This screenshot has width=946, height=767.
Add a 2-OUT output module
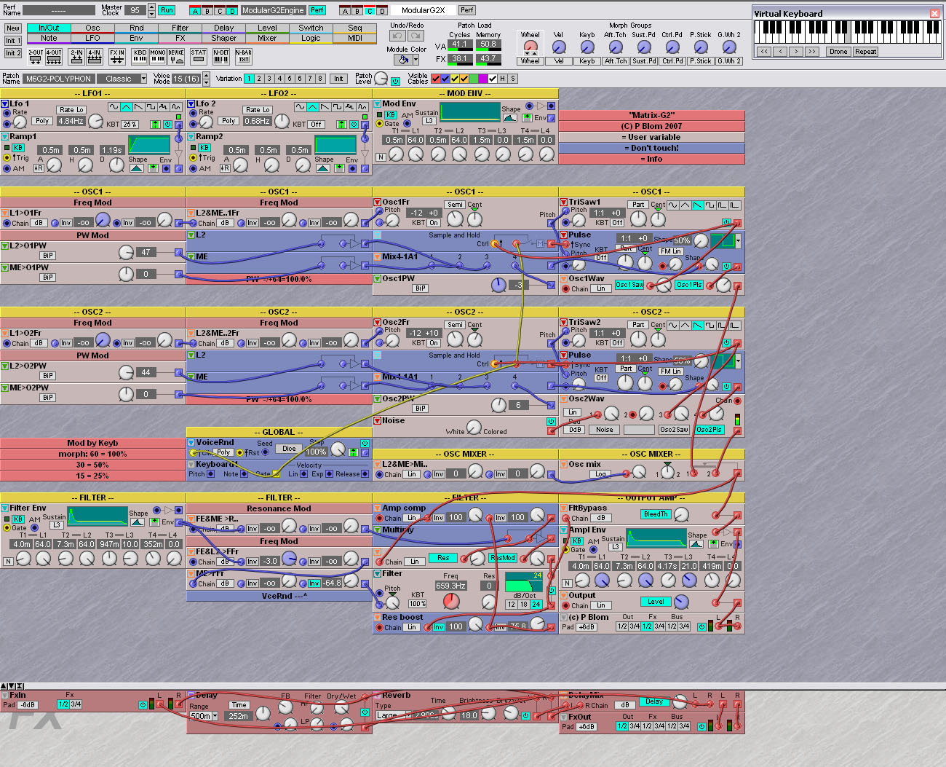point(36,56)
